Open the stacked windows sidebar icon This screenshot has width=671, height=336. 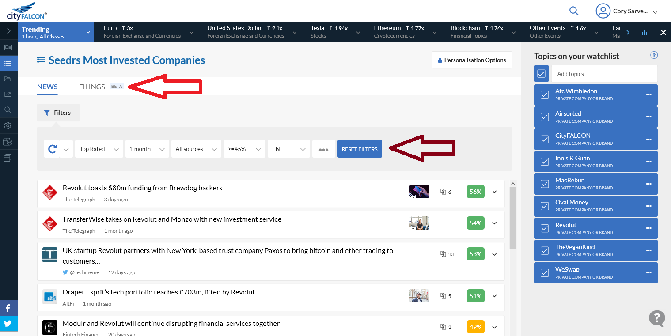8,158
